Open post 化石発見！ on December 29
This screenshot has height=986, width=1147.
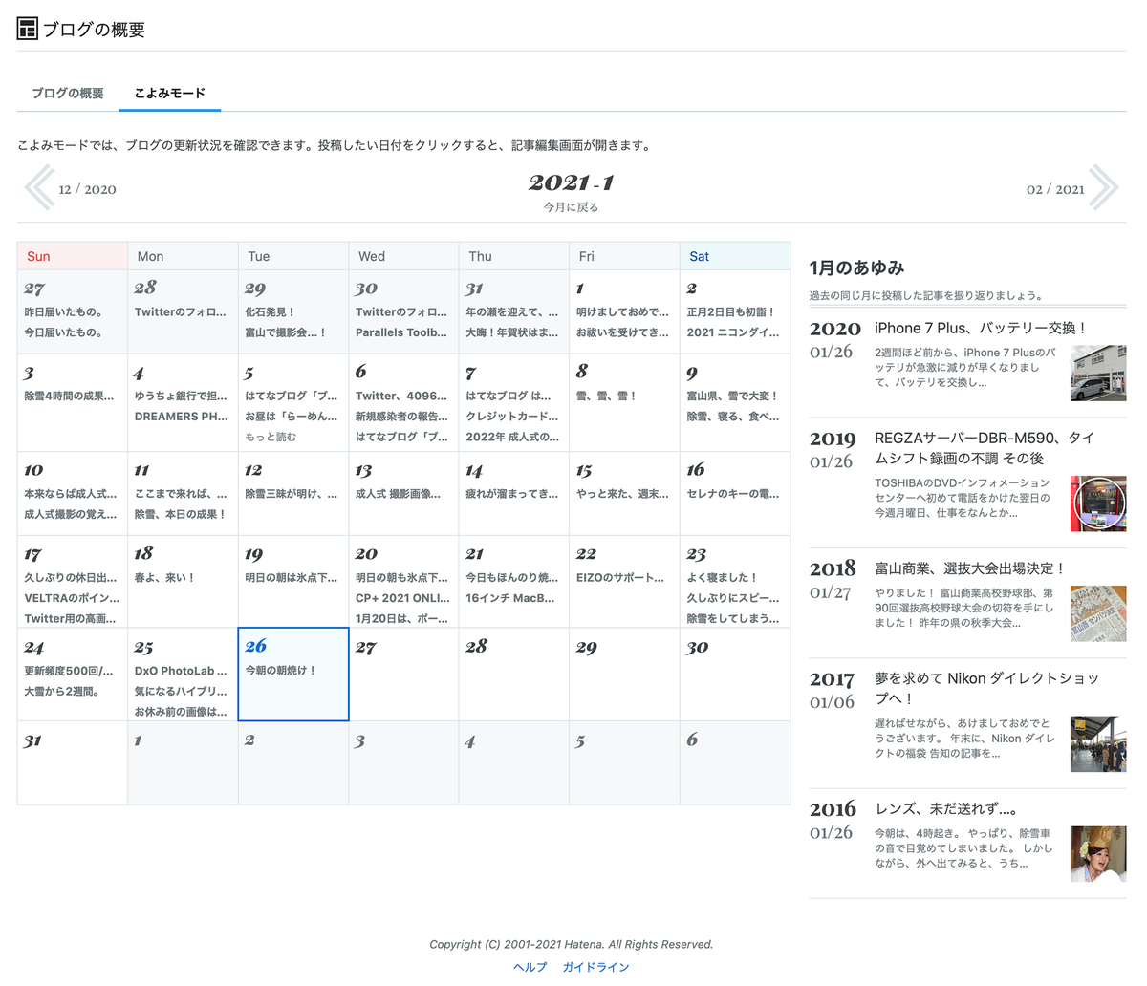[x=270, y=312]
